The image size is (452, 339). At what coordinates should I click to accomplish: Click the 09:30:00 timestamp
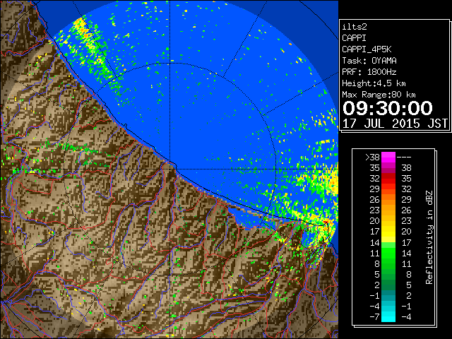click(x=388, y=108)
